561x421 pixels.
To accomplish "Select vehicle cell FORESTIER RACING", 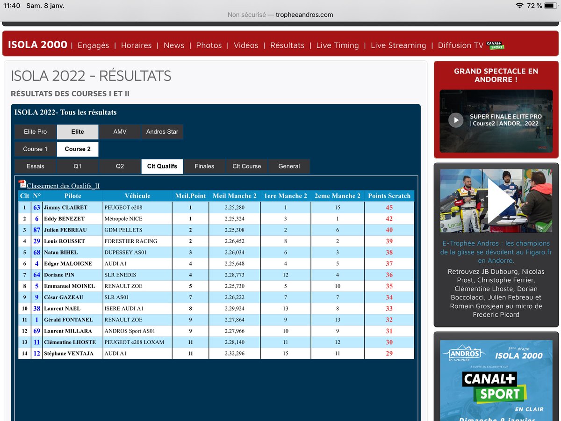I will coord(130,241).
